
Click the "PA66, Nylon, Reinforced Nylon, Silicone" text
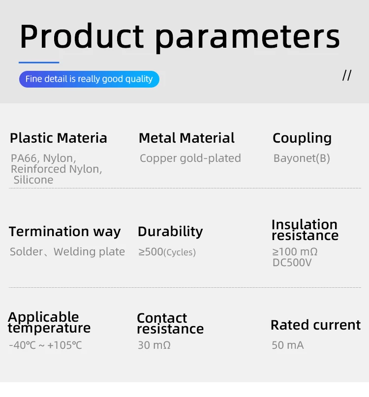56,169
